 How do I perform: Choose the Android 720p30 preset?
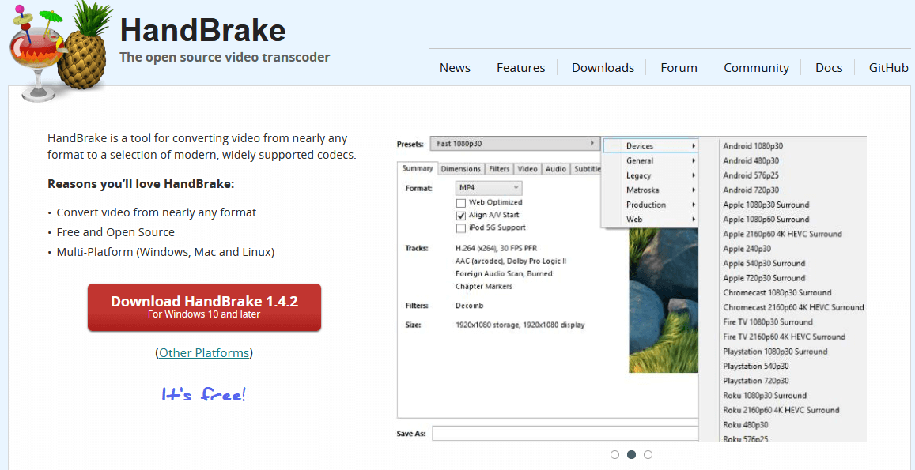751,190
